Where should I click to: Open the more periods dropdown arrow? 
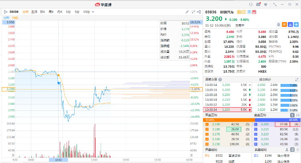tap(93, 12)
